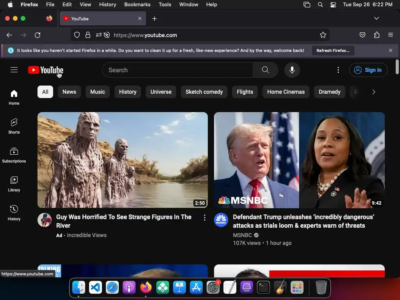Open a new tab with plus button
Screen dimensions: 400x300
coord(154,19)
